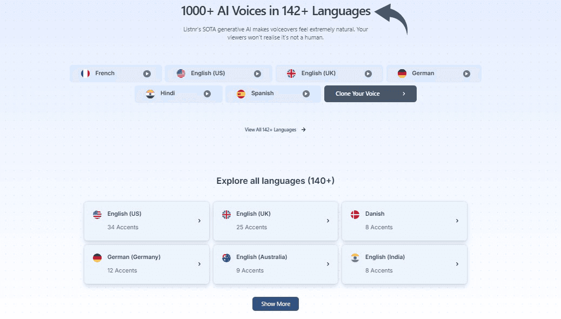Click the Spanish flag icon
Viewport: 561px width, 319px height.
point(241,94)
